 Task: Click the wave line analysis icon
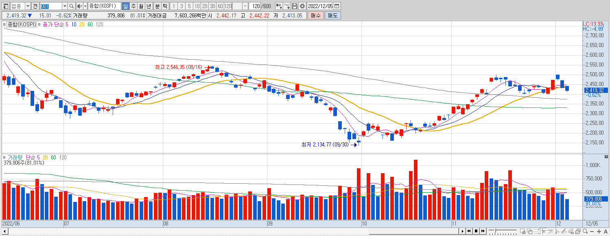point(558,232)
